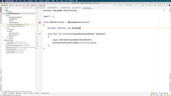Open activity_main.xml under layout folder
Viewport: 171px width, 96px height.
[x=15, y=33]
